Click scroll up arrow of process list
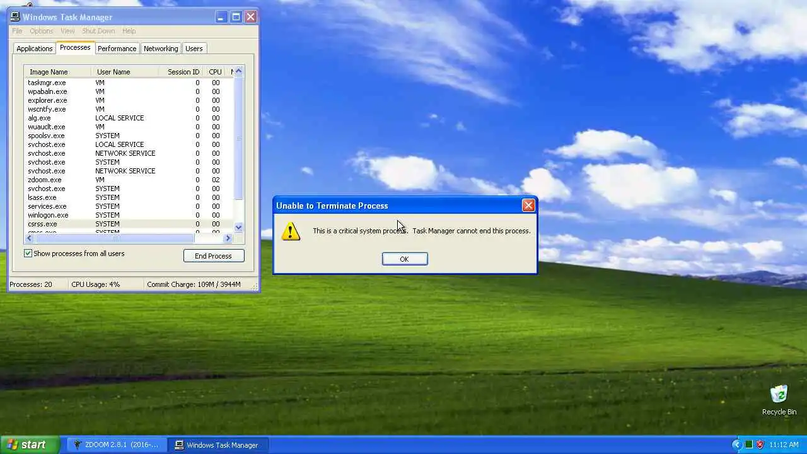This screenshot has height=454, width=807. [x=238, y=71]
